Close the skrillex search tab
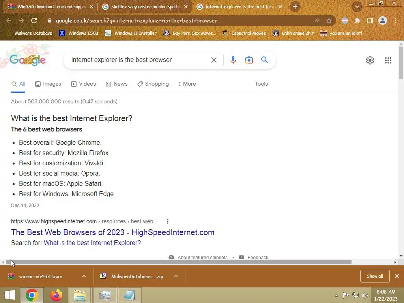Image resolution: width=404 pixels, height=303 pixels. [186, 7]
